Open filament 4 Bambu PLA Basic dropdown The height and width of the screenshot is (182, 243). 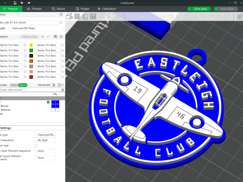pos(47,51)
